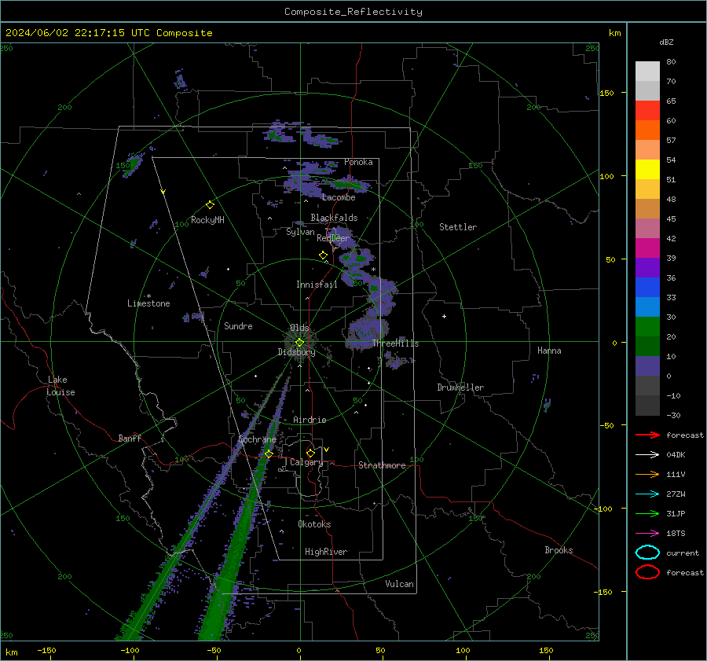This screenshot has width=707, height=661.
Task: Click the Sundre city label
Action: (x=238, y=325)
